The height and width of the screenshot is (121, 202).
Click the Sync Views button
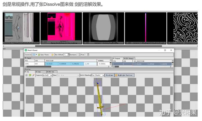click(43, 55)
